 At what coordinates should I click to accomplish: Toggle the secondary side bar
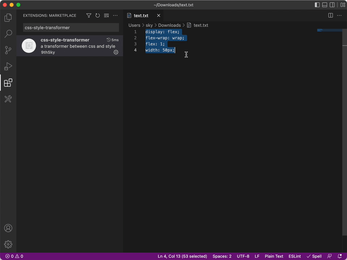point(332,5)
